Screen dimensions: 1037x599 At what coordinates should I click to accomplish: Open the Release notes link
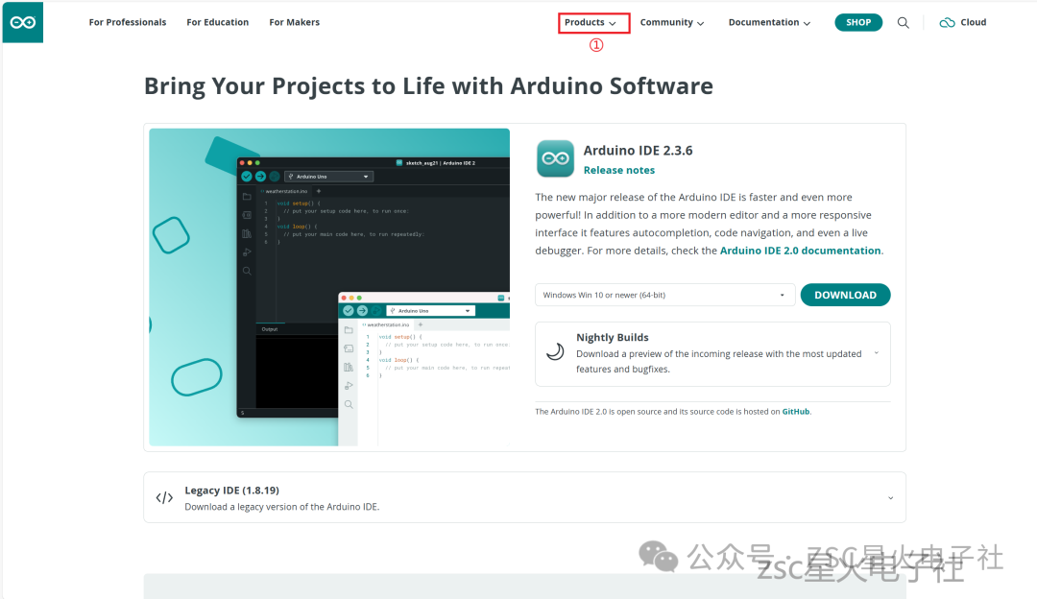tap(619, 170)
